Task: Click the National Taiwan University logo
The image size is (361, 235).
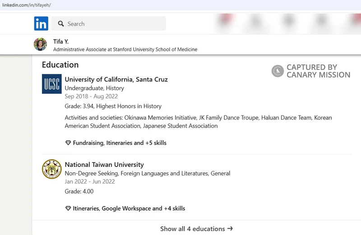Action: 51,169
